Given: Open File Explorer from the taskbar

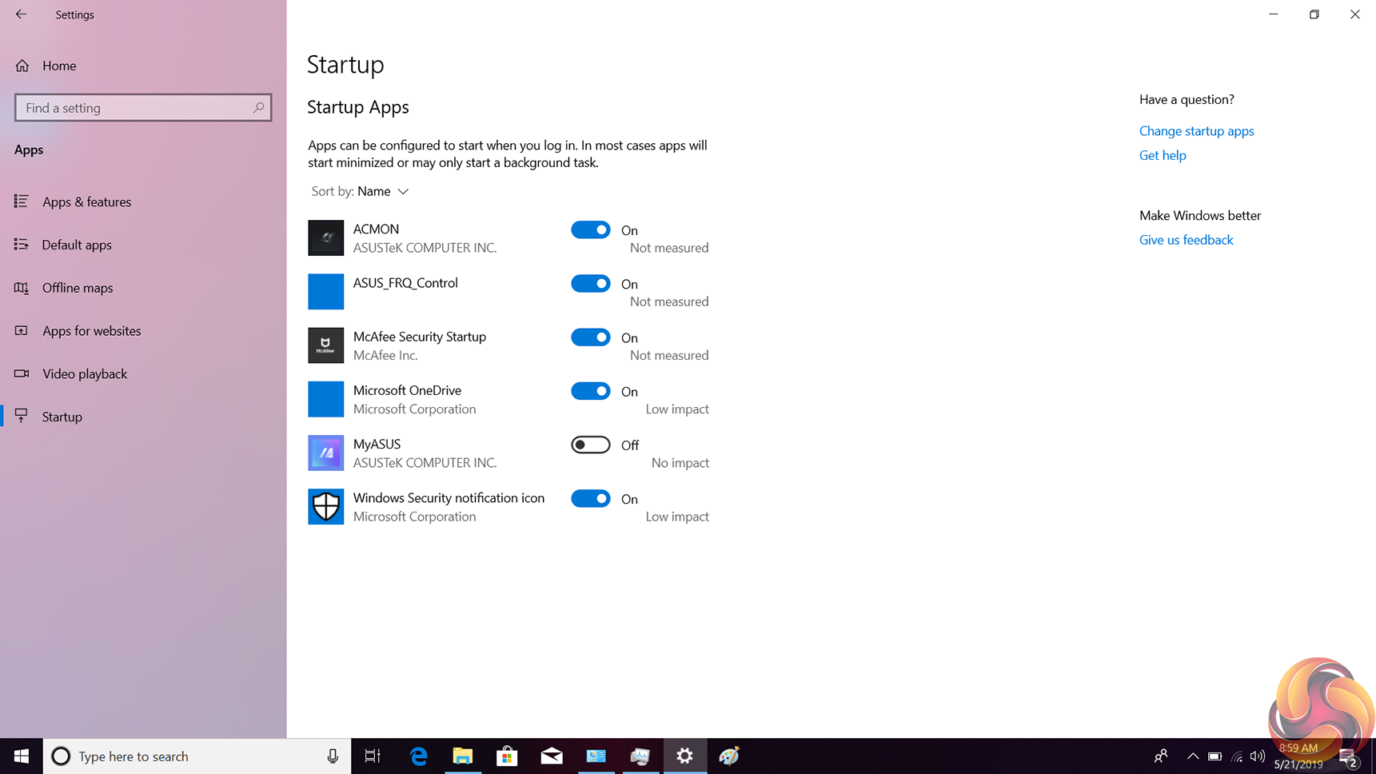Looking at the screenshot, I should pos(463,756).
